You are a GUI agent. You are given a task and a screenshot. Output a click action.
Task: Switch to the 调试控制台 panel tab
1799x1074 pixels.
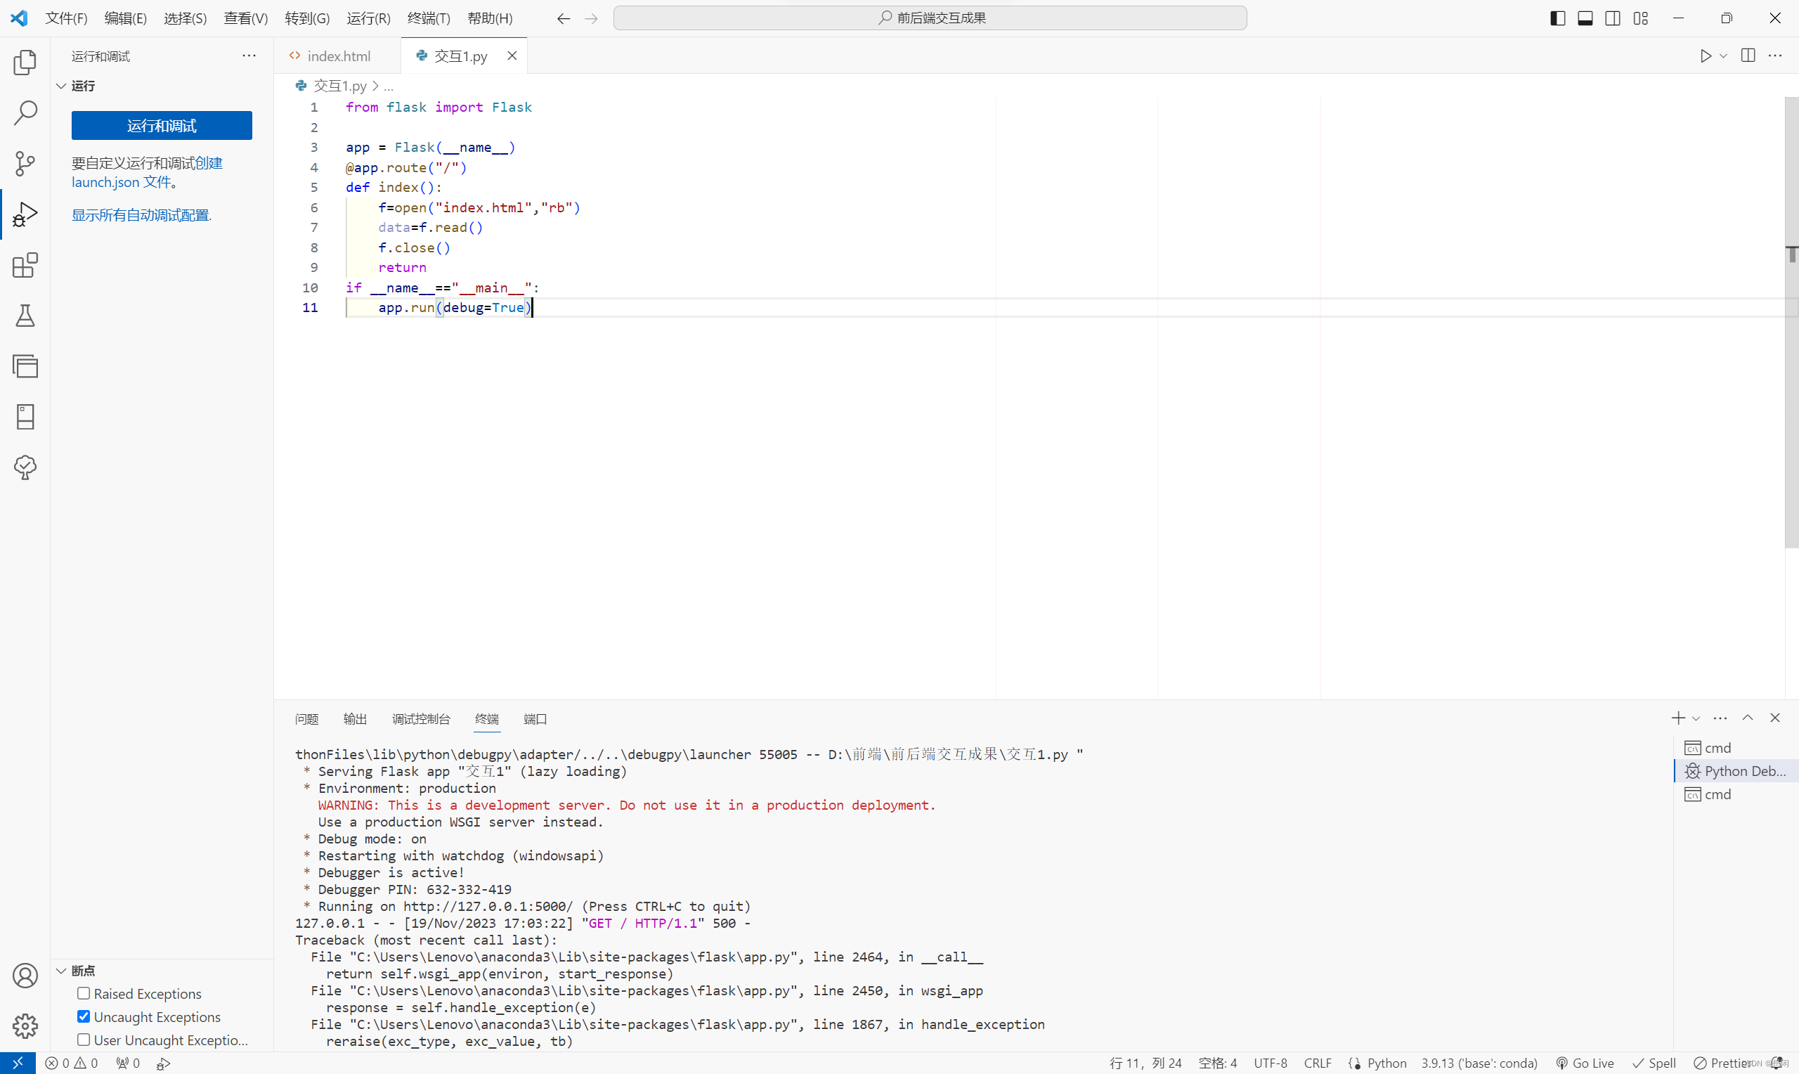420,718
